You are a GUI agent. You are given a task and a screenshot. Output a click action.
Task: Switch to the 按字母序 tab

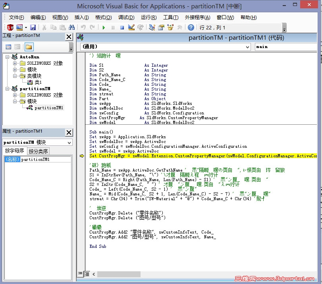(15, 151)
